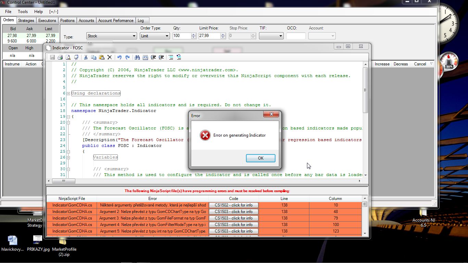Open the Order Type dropdown showing Limit
Screen dimensions: 468x263
[155, 36]
